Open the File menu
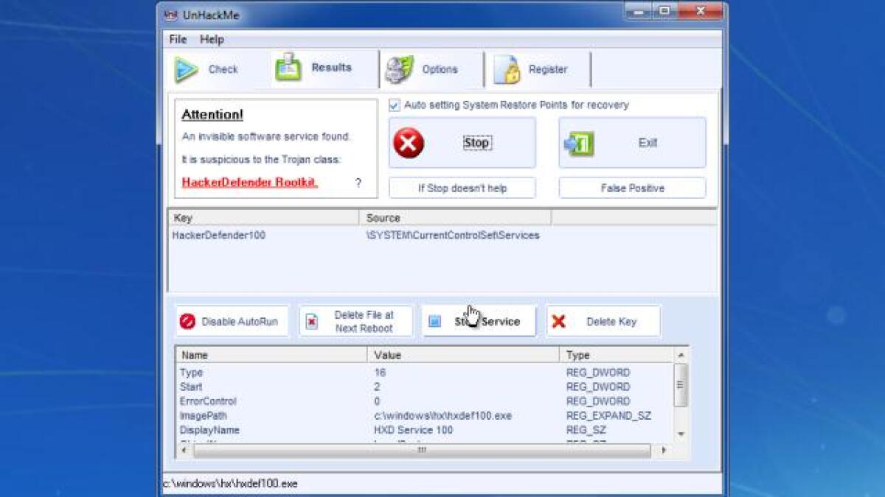The width and height of the screenshot is (885, 497). pyautogui.click(x=177, y=39)
